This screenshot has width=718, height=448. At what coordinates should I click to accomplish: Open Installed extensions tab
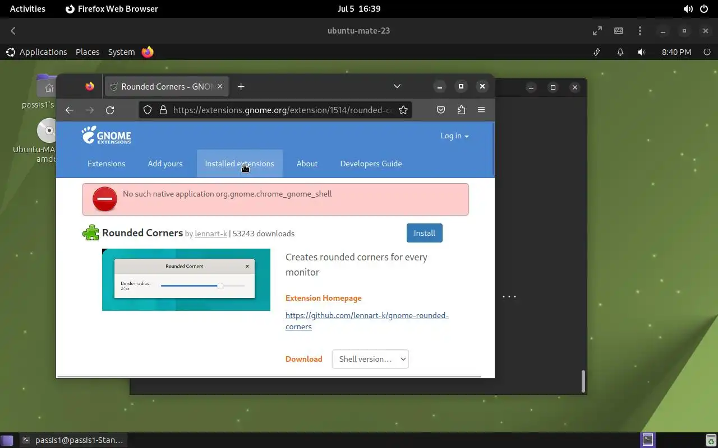point(240,164)
